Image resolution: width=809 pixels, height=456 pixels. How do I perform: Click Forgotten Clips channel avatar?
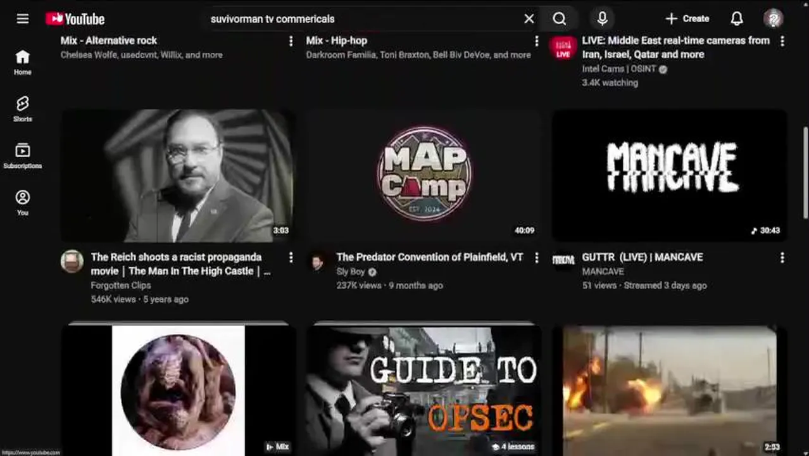[x=72, y=262]
